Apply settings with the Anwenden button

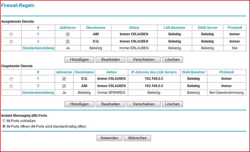point(109,138)
